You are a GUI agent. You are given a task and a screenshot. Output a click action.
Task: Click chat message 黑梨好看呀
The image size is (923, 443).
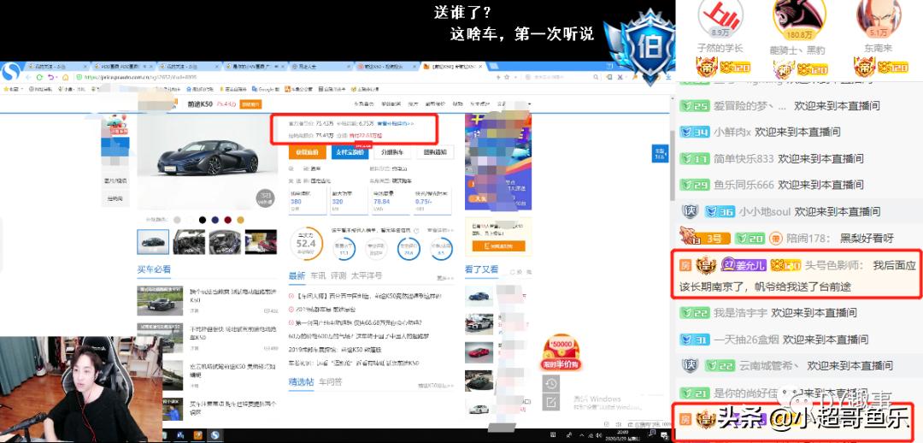click(x=867, y=238)
